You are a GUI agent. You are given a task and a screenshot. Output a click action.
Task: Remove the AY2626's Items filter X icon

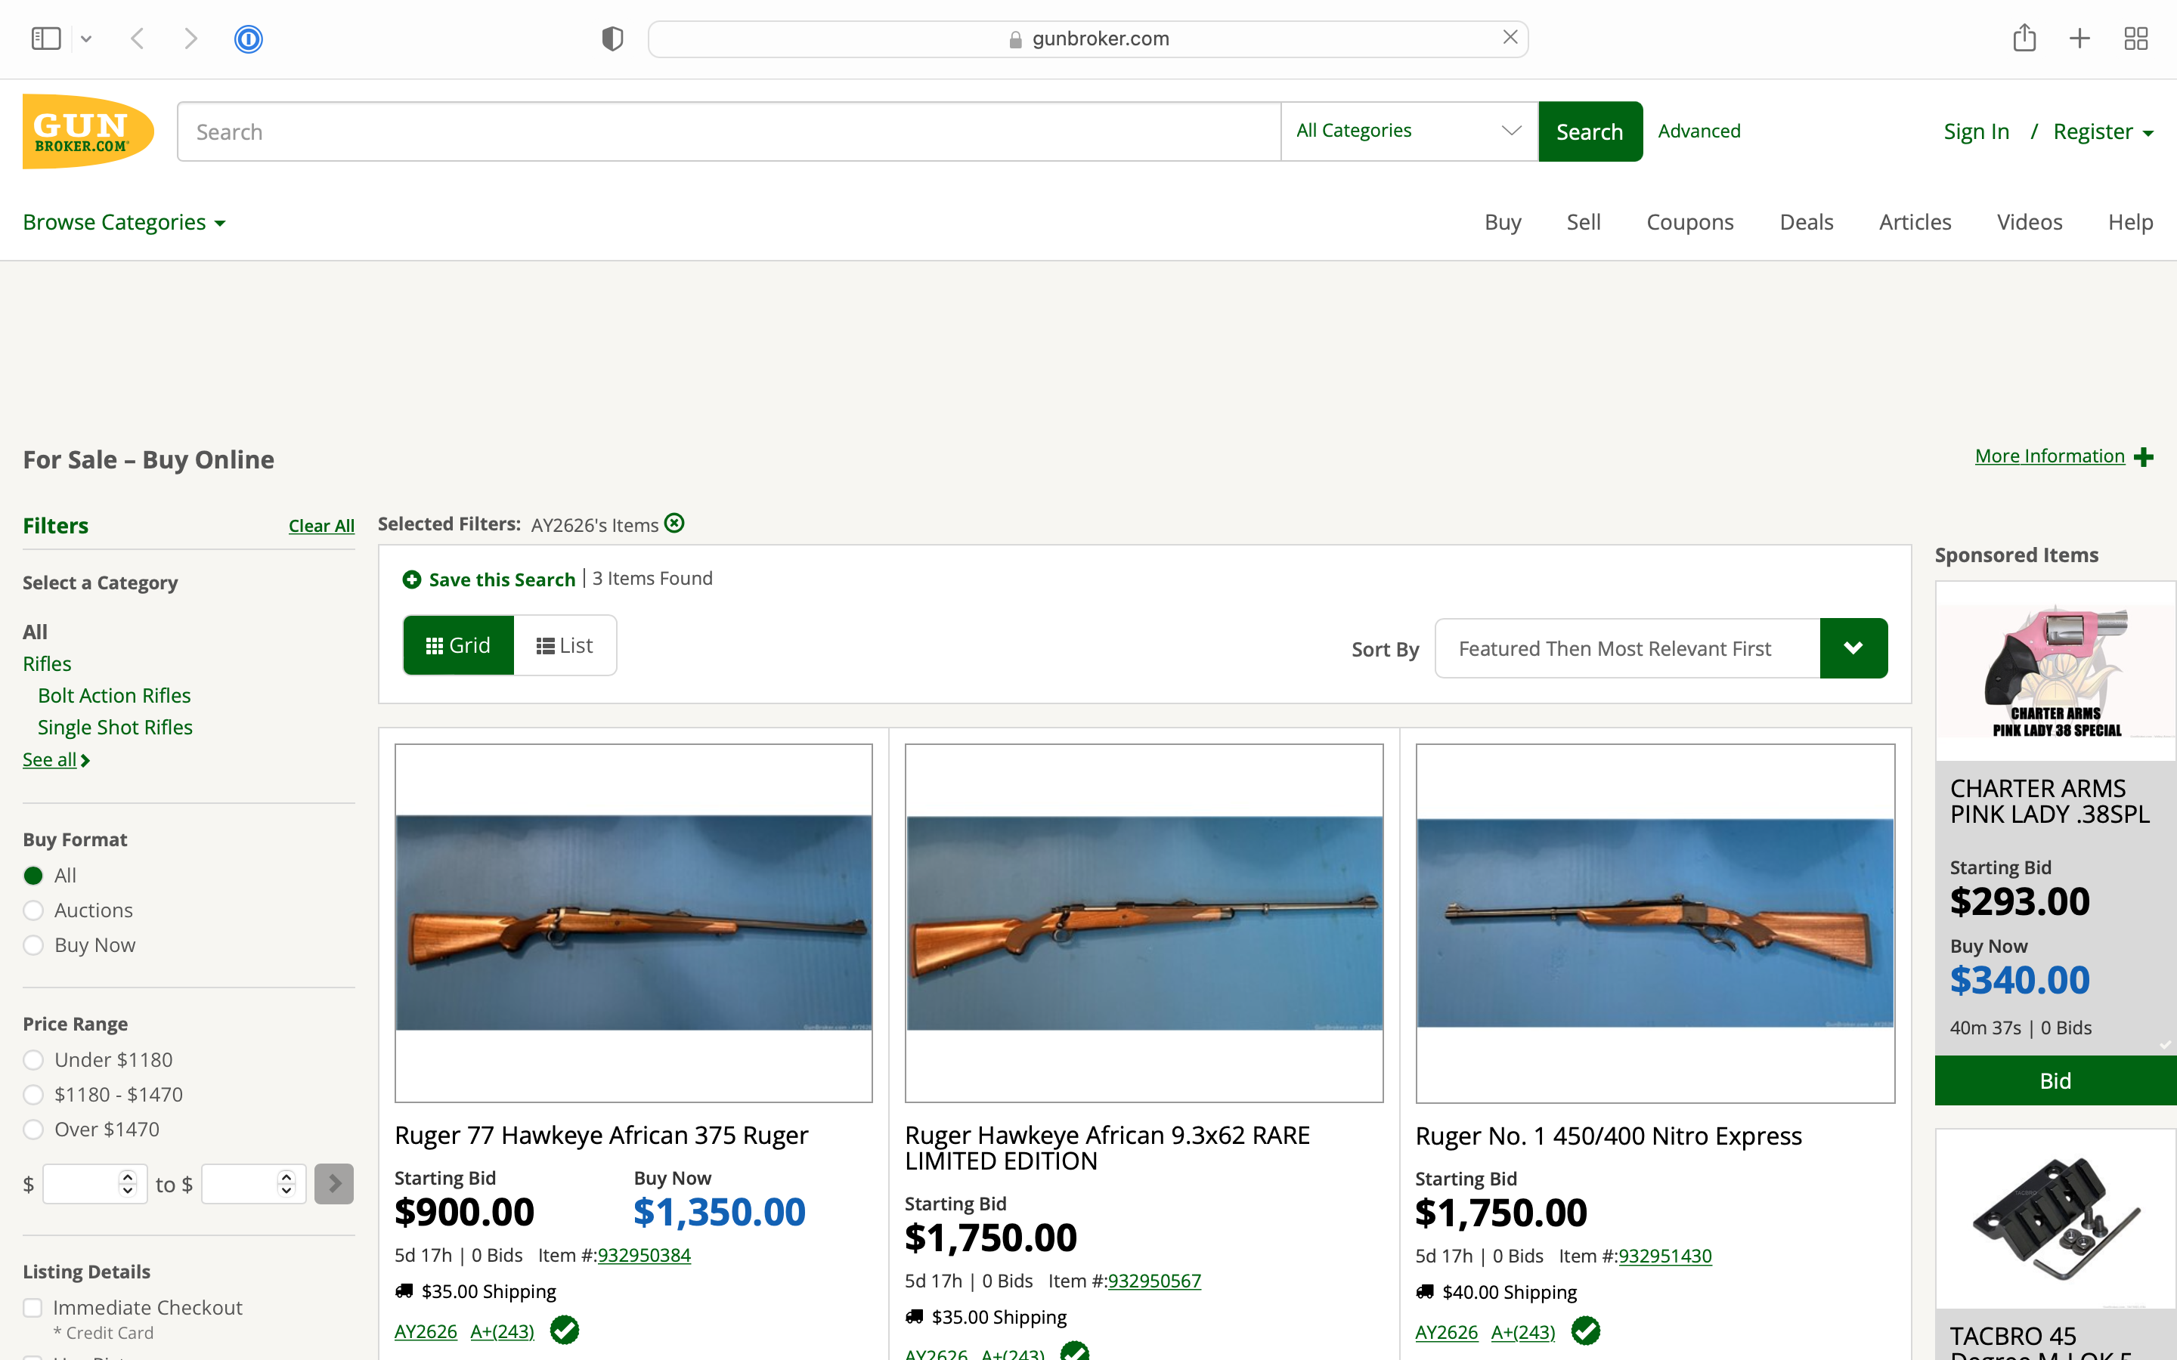pyautogui.click(x=675, y=524)
